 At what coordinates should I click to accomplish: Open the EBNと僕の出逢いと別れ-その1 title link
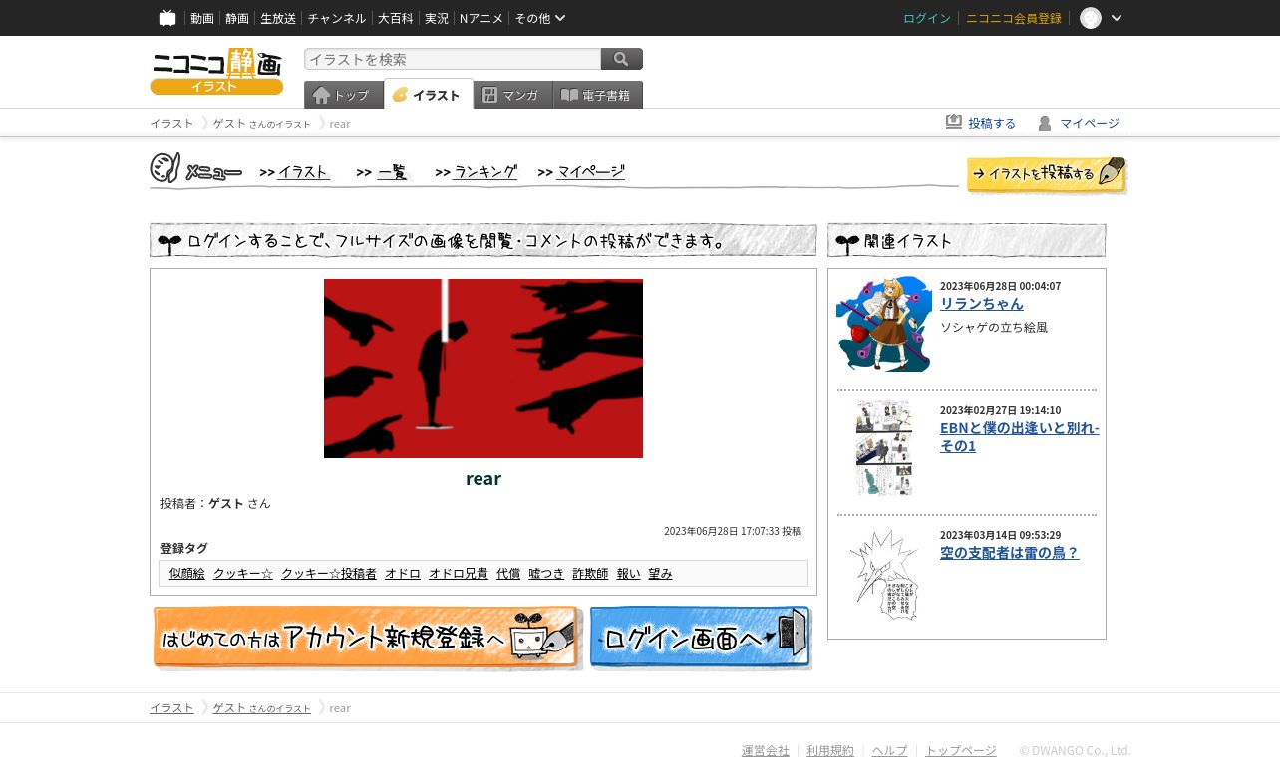point(1020,437)
